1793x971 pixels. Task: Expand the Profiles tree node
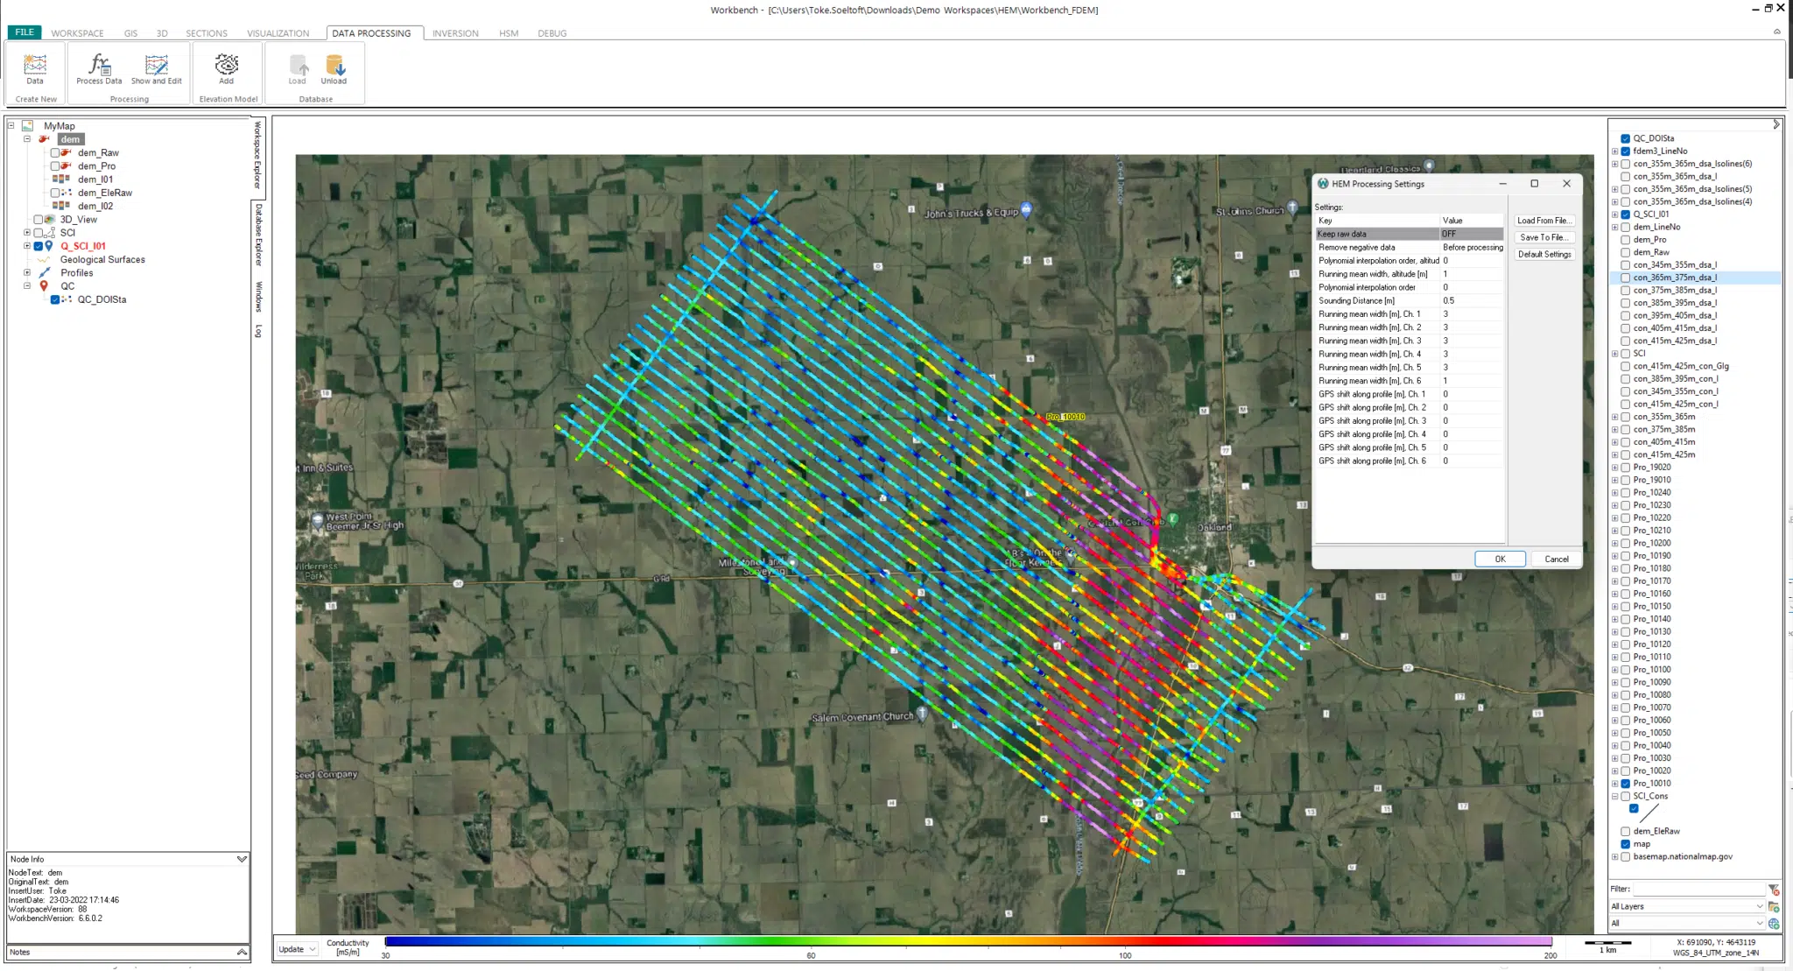pos(27,273)
